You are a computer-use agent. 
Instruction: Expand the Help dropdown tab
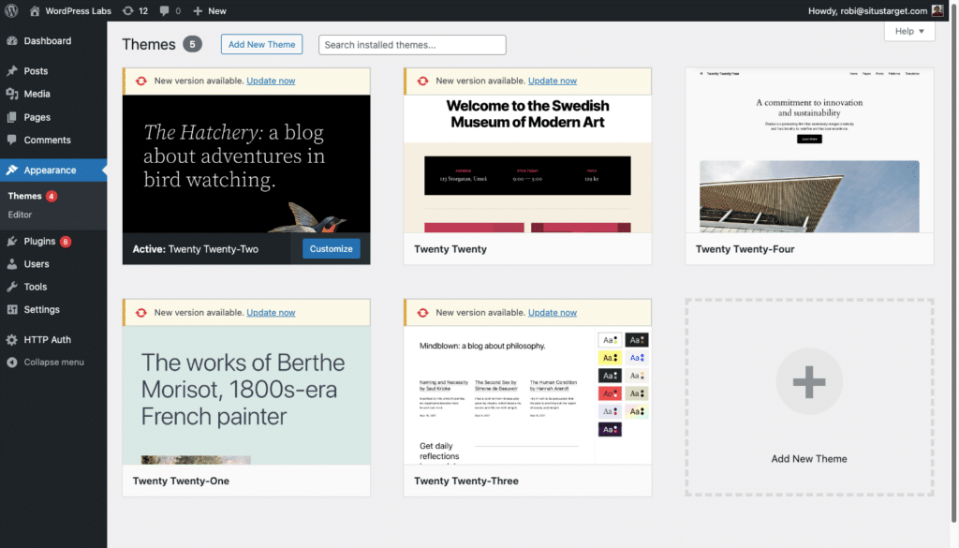point(909,31)
